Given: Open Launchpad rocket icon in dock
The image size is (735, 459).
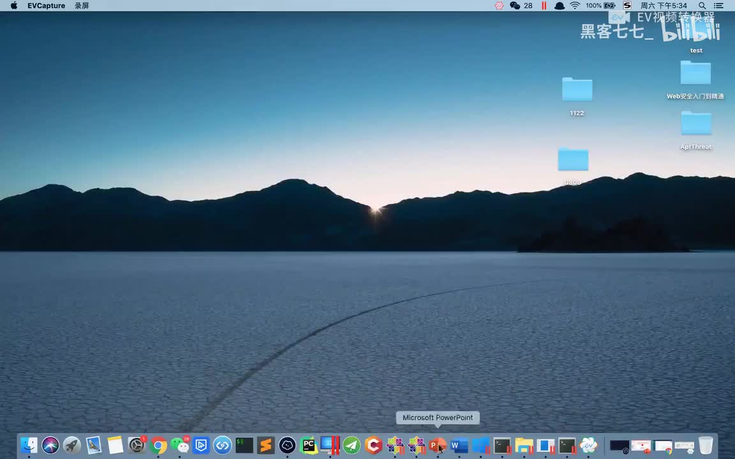Looking at the screenshot, I should coord(72,445).
